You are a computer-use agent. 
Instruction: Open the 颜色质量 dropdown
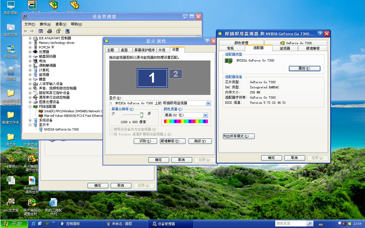(x=205, y=115)
